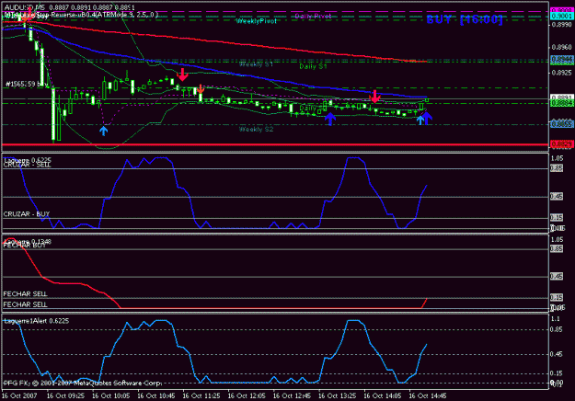The width and height of the screenshot is (575, 401).
Task: Click the Weekly S1 label
Action: (x=256, y=64)
